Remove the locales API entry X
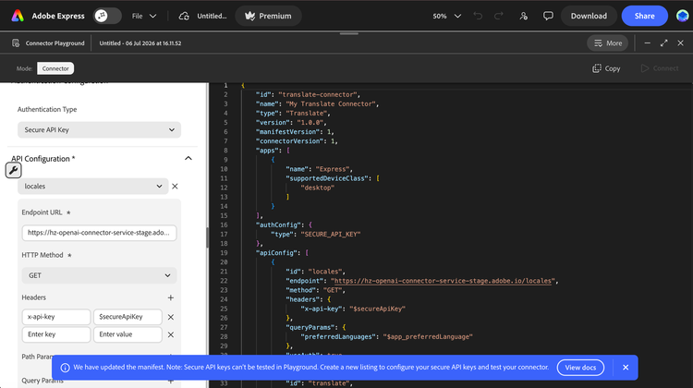Viewport: 693px width, 388px height. (x=175, y=186)
